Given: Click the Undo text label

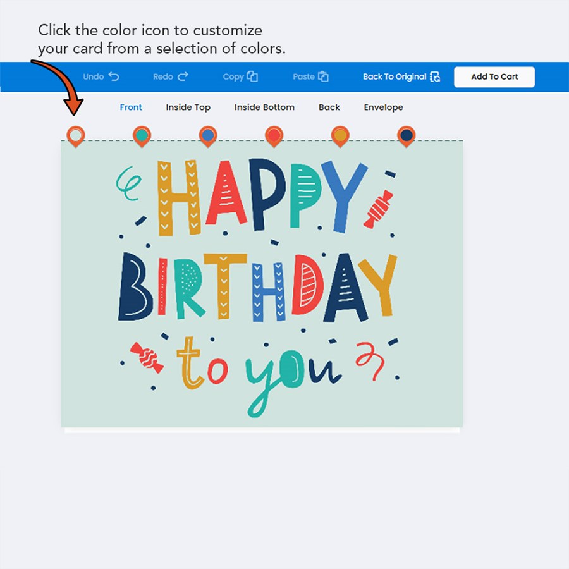Looking at the screenshot, I should (93, 76).
